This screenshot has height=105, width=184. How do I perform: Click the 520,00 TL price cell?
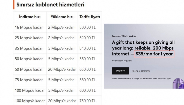coord(87,38)
